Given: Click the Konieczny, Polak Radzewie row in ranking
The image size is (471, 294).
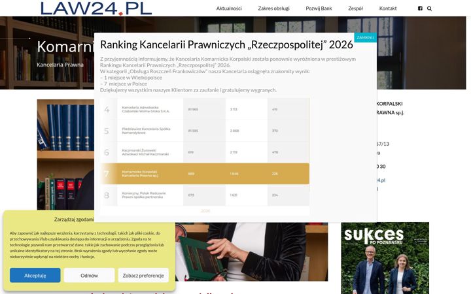Looking at the screenshot, I should (205, 195).
